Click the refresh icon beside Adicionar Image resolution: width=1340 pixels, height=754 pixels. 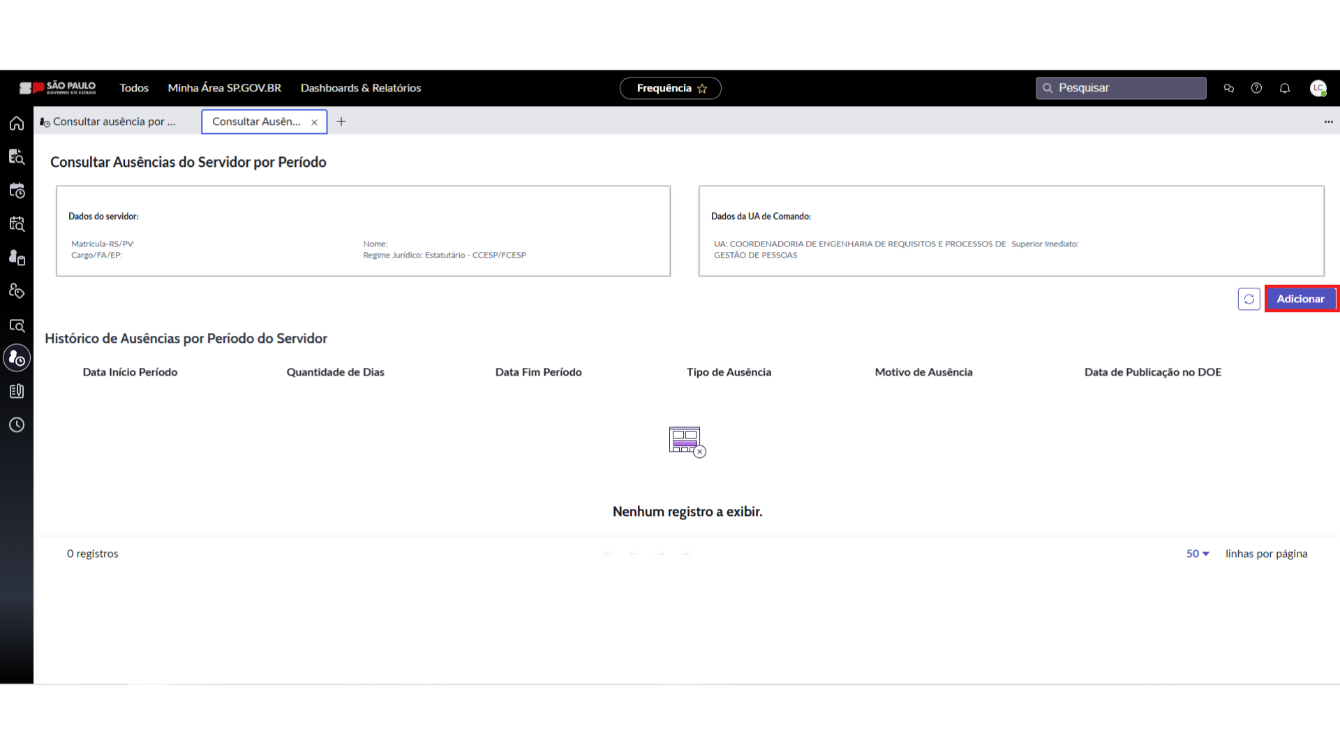[x=1249, y=299]
